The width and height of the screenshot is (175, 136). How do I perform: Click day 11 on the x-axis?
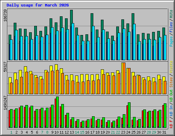click(x=62, y=132)
